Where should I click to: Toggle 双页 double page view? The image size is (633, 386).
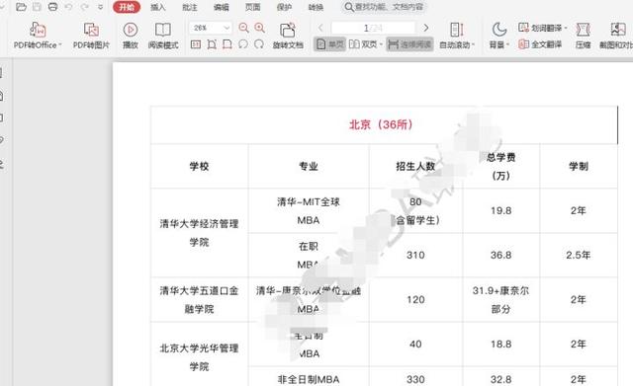tap(362, 44)
